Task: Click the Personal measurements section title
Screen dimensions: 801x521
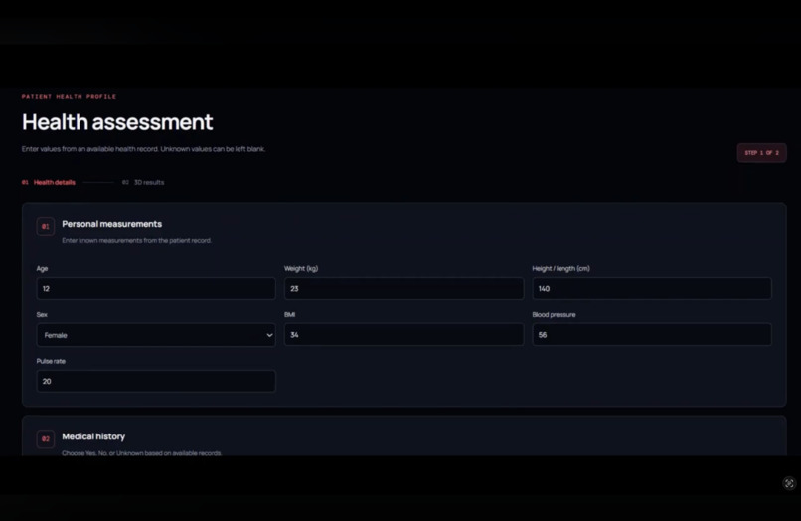Action: click(x=112, y=224)
